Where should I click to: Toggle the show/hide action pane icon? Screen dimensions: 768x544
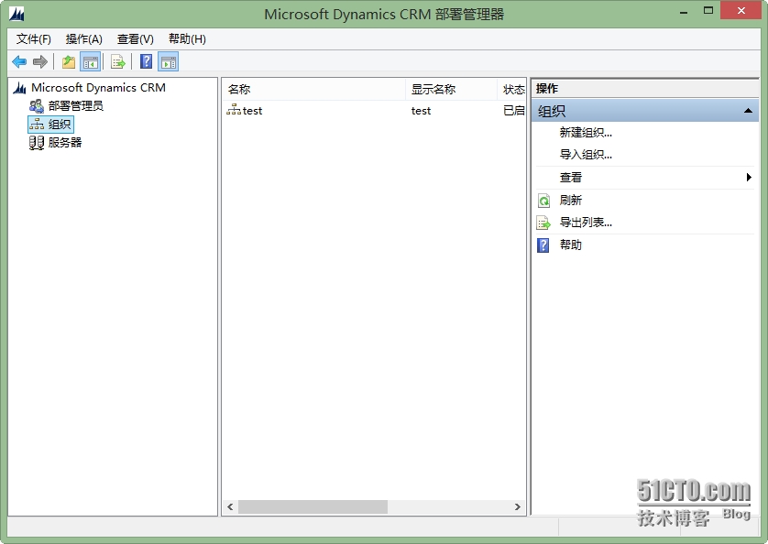(x=168, y=61)
